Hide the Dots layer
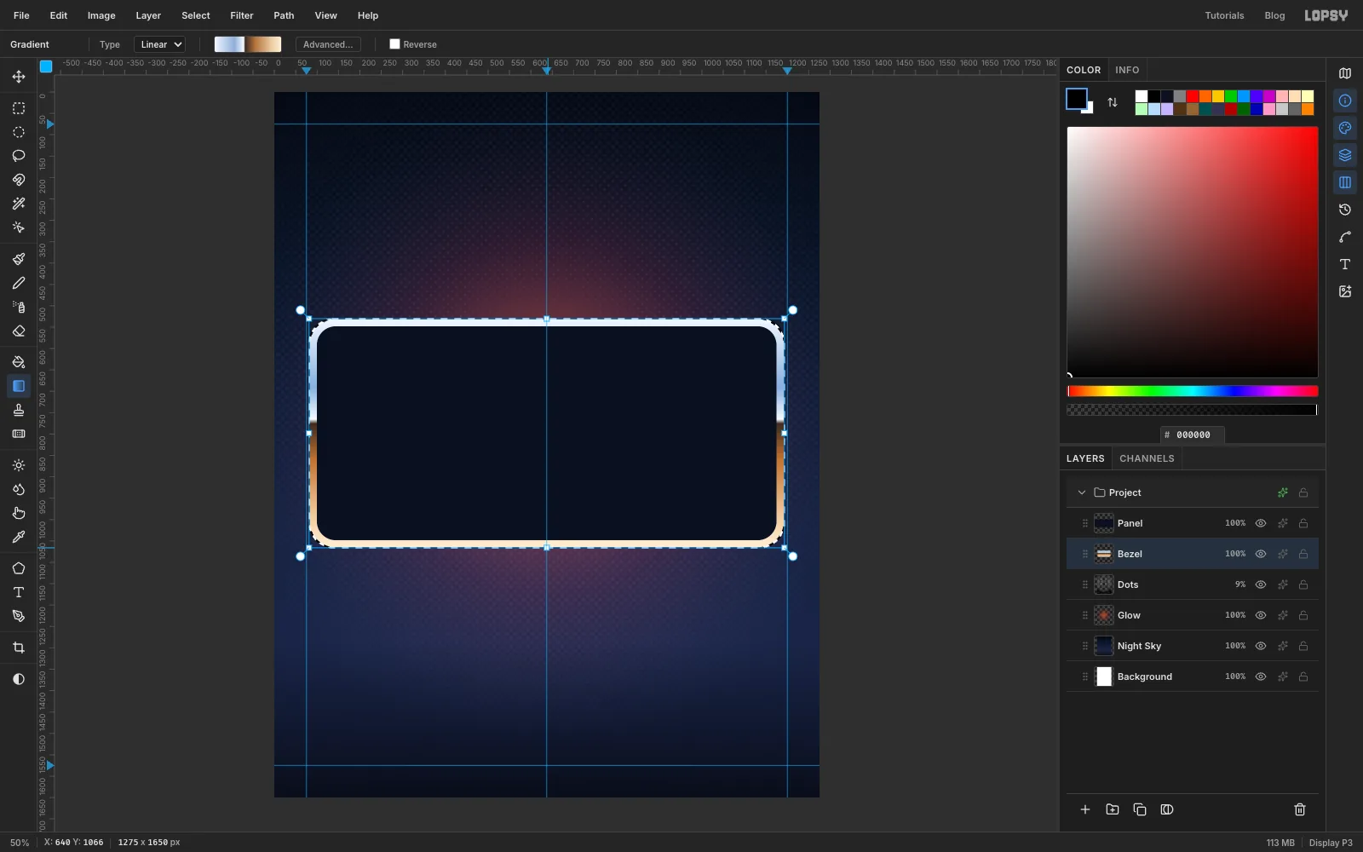1363x852 pixels. (x=1261, y=584)
